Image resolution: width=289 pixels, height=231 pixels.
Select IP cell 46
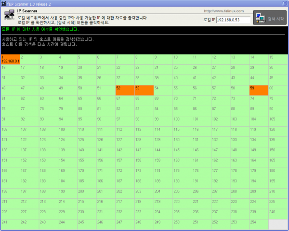[10, 90]
